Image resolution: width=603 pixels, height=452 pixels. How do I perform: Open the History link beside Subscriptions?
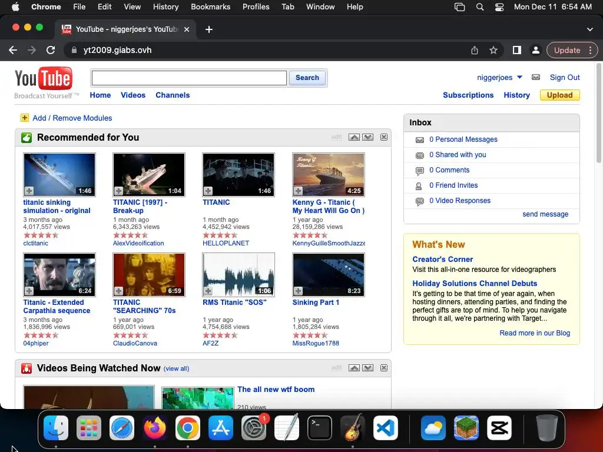click(x=516, y=95)
